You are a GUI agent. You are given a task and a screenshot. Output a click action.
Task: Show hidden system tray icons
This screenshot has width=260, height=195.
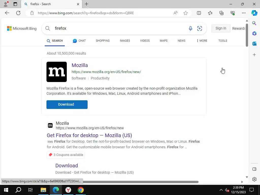221,190
